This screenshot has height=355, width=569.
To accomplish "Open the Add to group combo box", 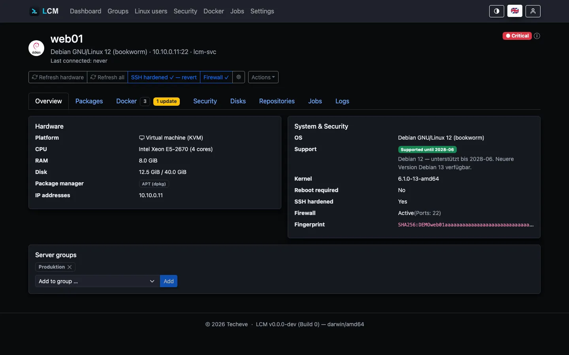I will [98, 281].
